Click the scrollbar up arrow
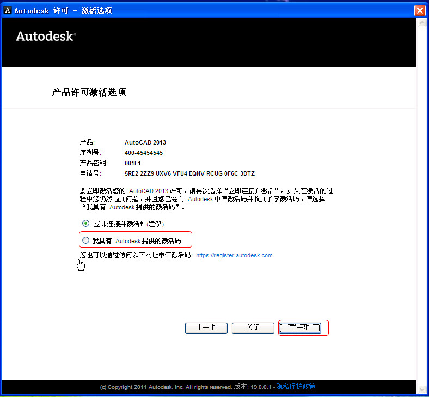Screen dimensions: 429x397 [x=422, y=23]
